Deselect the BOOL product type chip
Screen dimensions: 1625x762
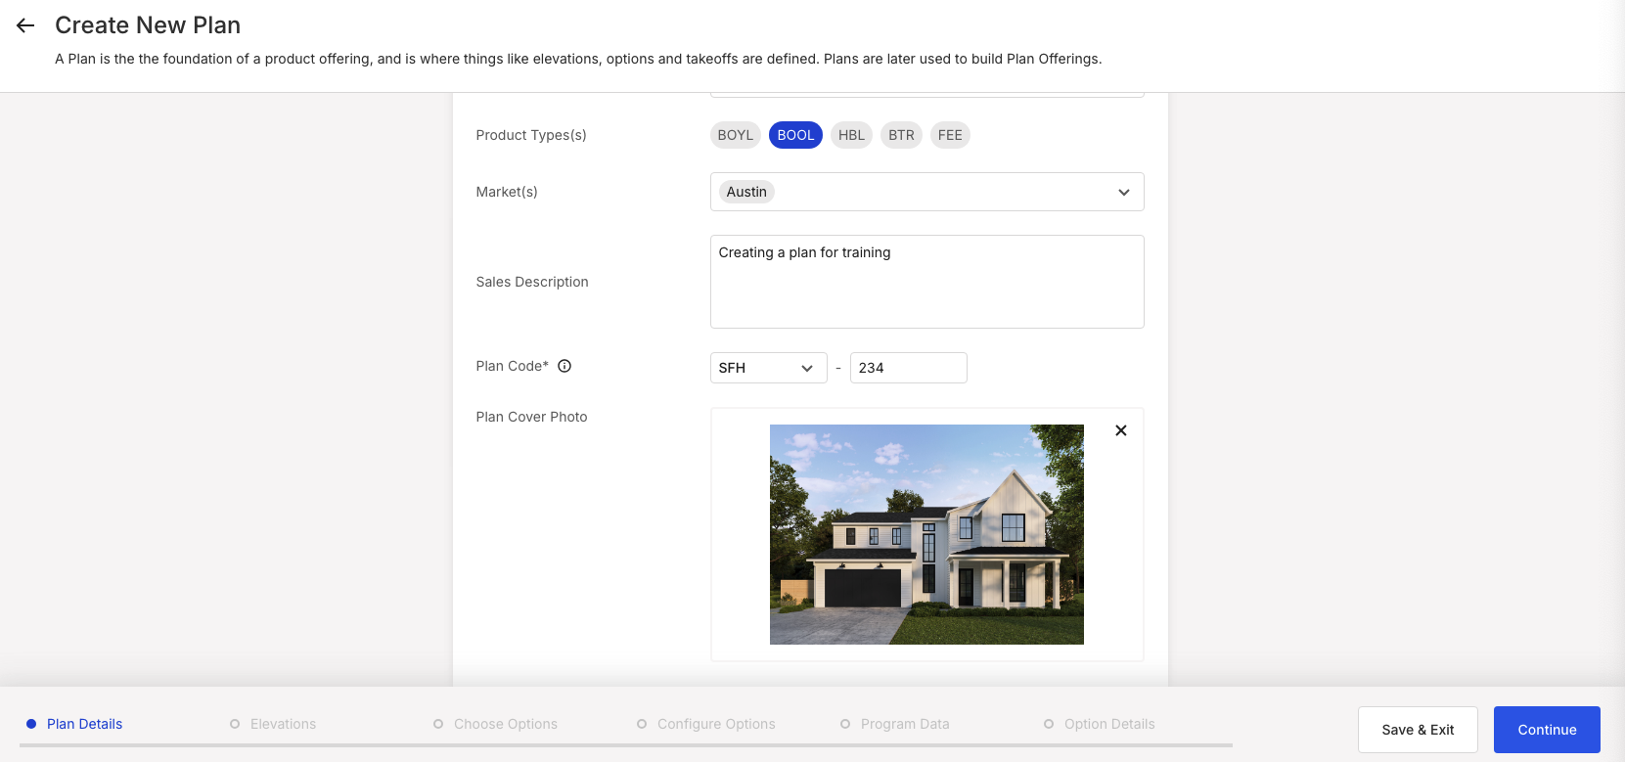(795, 135)
